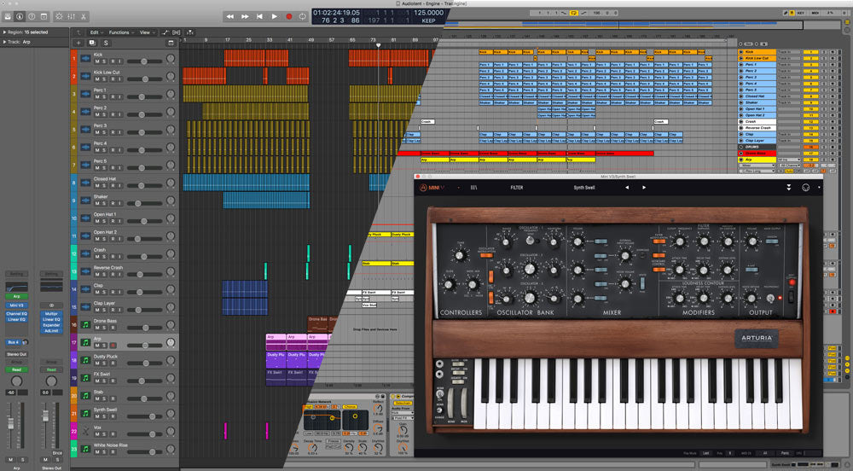
Task: Open the Edit menu in tracks area
Action: (96, 32)
